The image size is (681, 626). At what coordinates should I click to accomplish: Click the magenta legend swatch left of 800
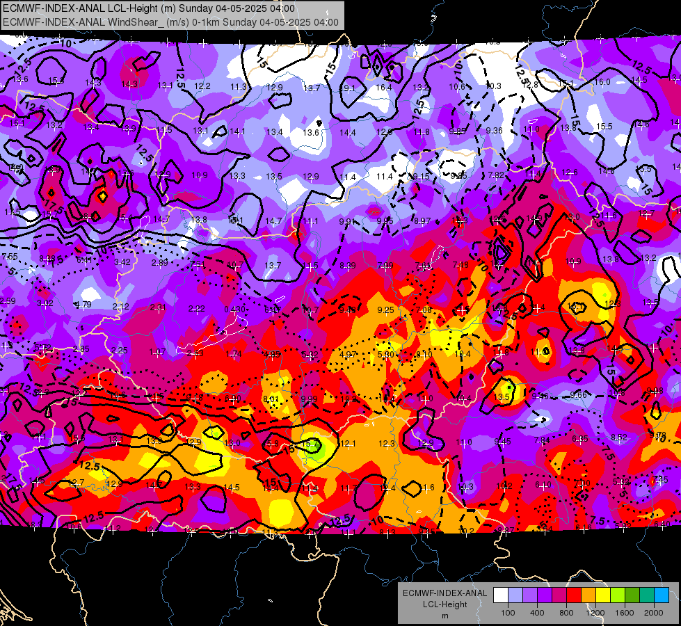click(559, 595)
